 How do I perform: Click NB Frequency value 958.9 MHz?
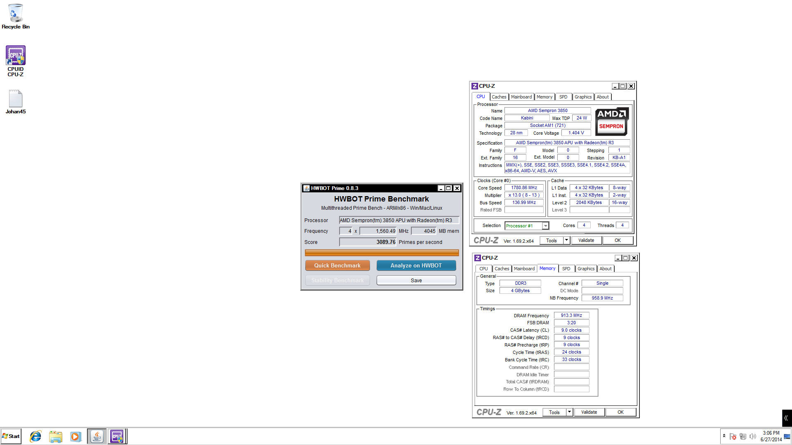(602, 298)
